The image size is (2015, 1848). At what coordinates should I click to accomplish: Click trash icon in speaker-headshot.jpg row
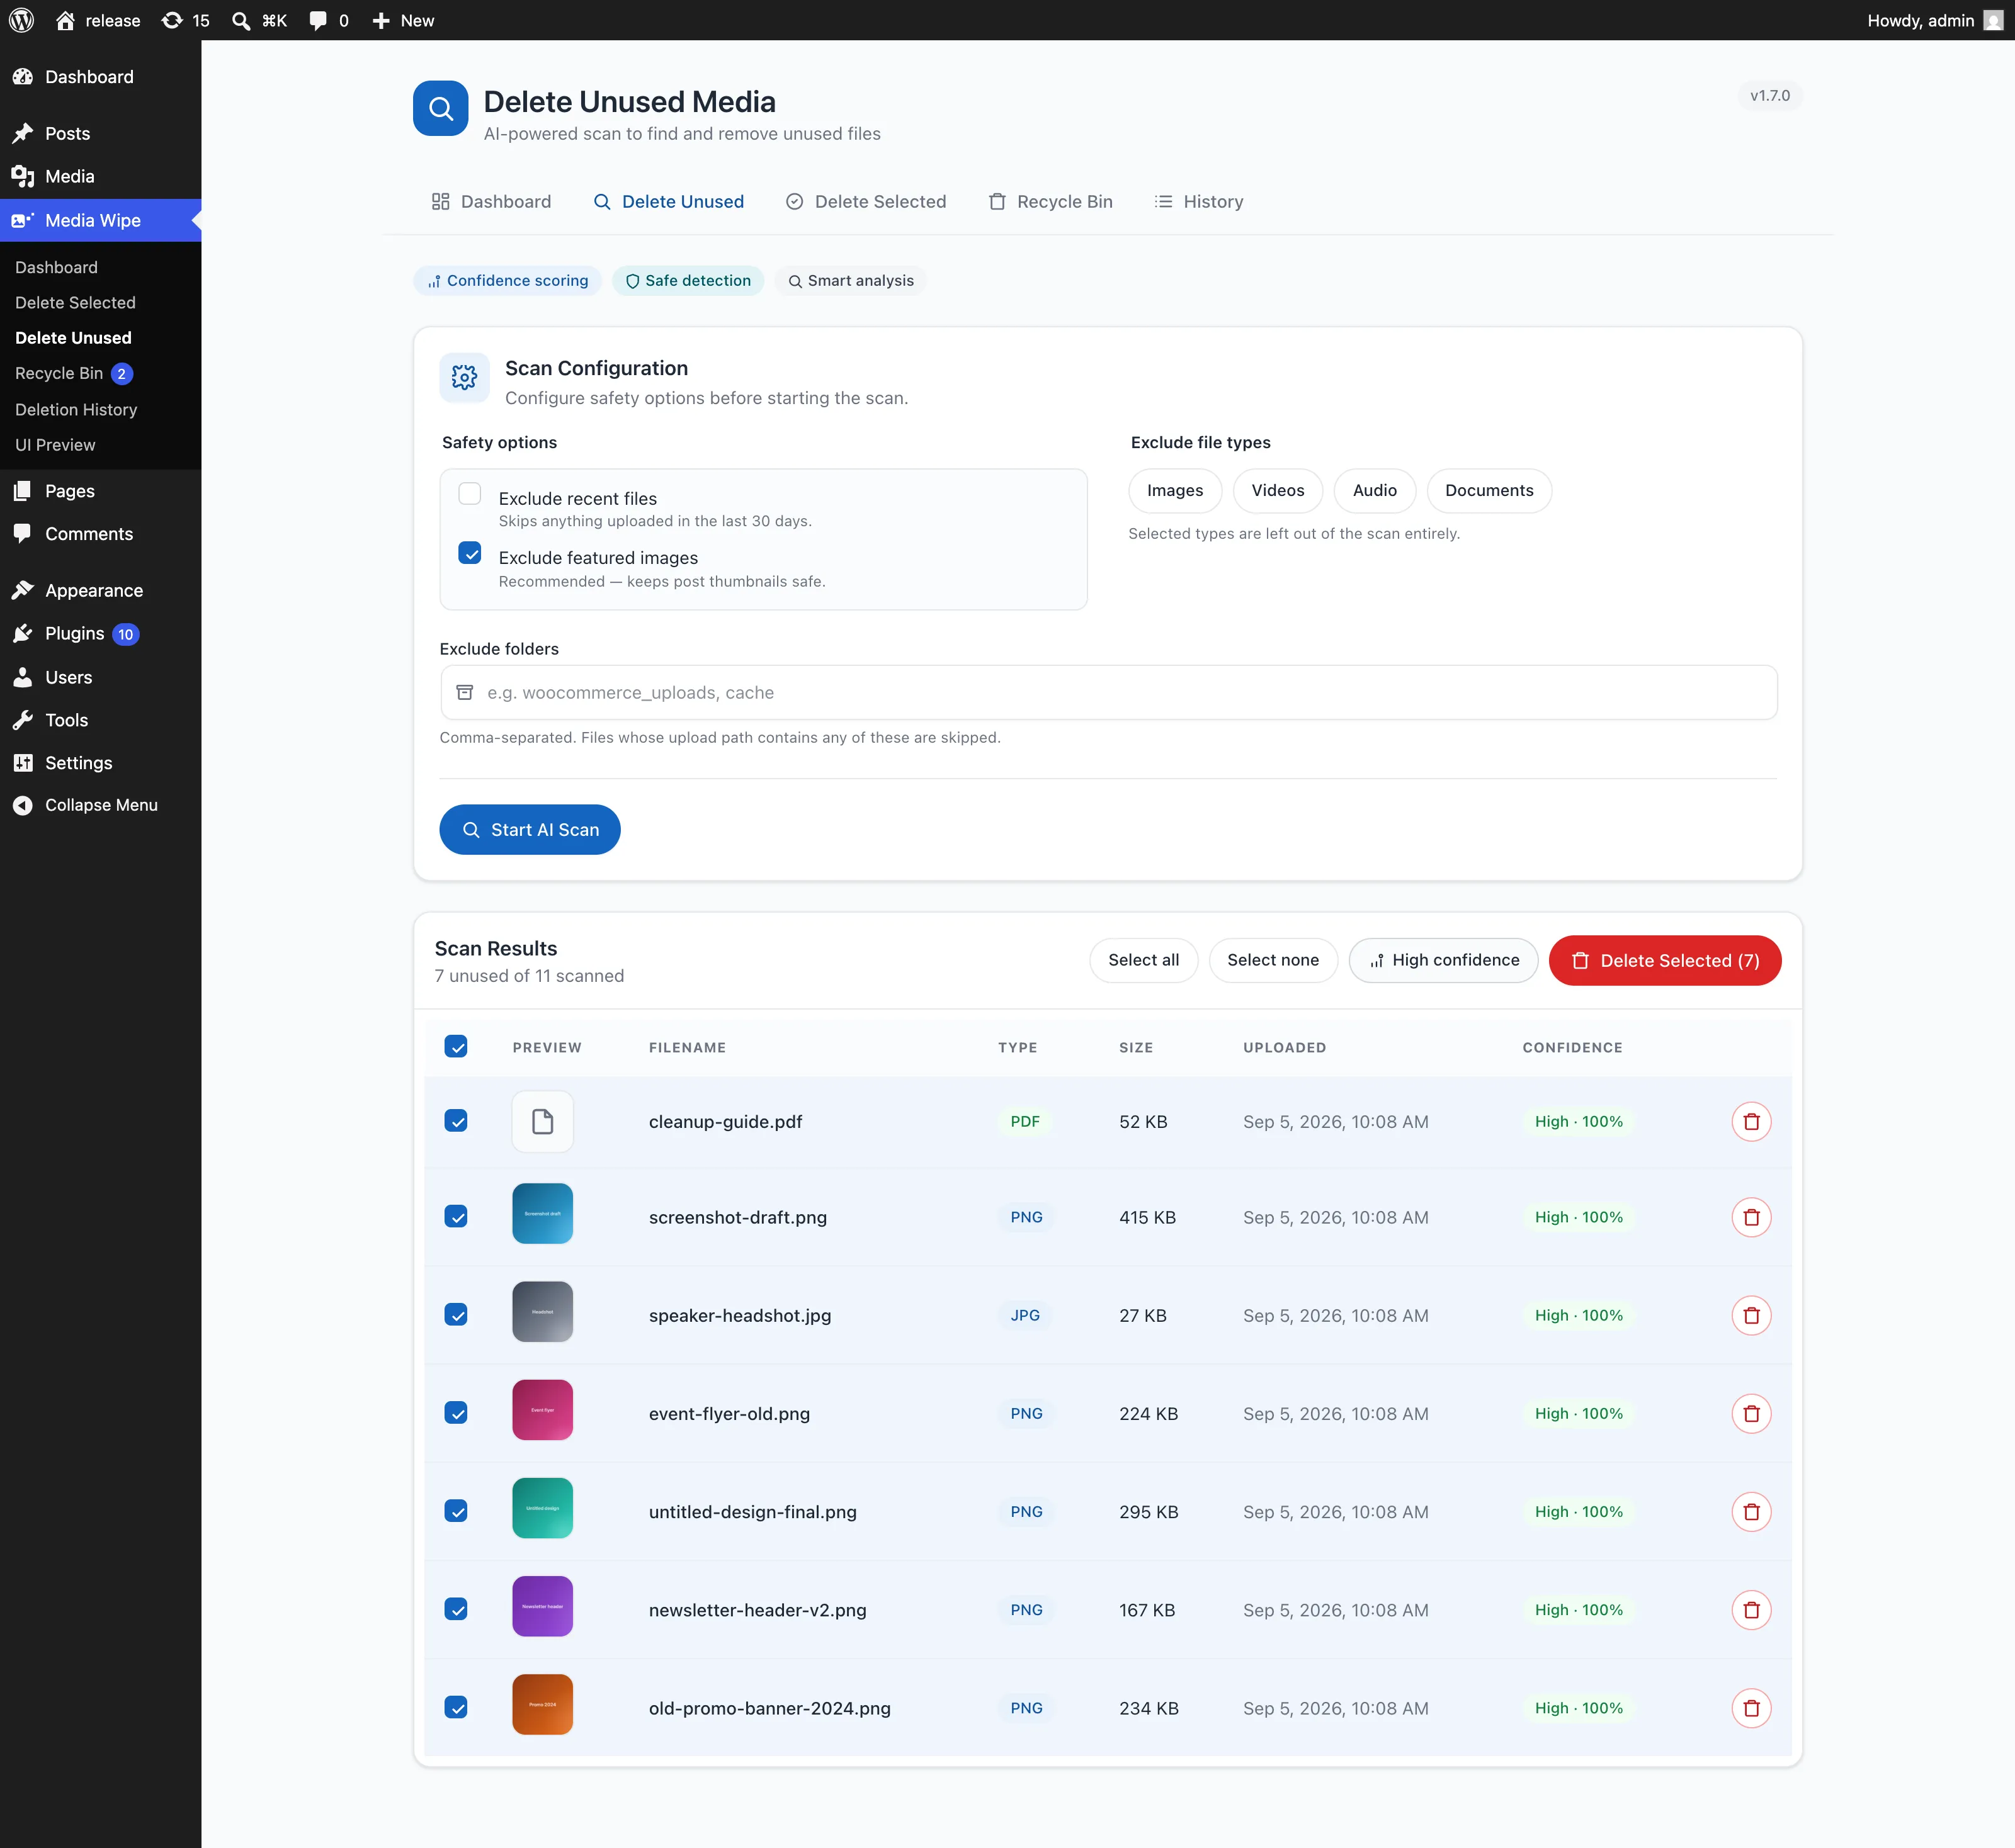point(1751,1315)
